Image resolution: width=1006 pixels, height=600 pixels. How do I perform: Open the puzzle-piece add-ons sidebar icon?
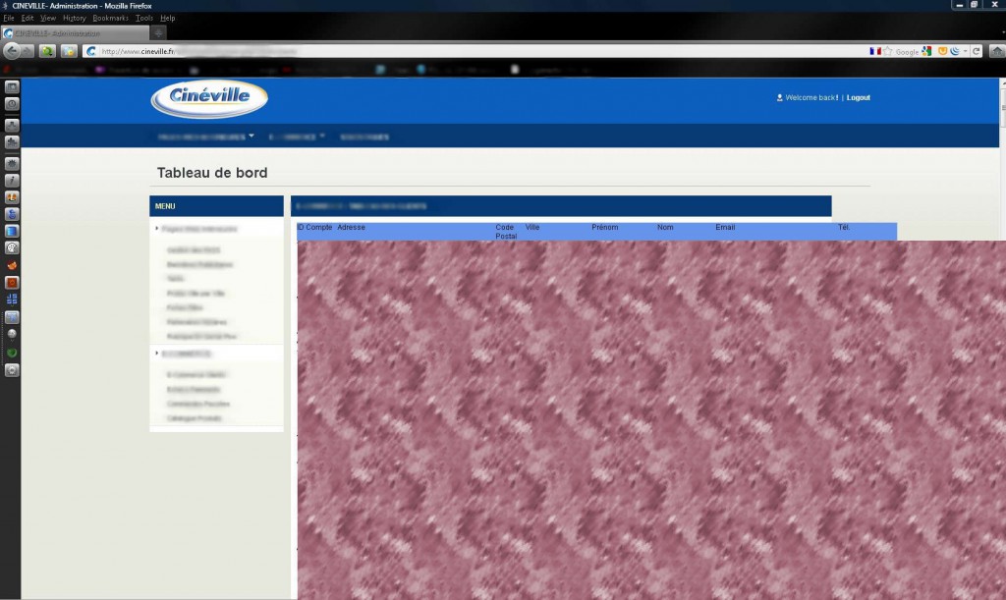pos(12,142)
